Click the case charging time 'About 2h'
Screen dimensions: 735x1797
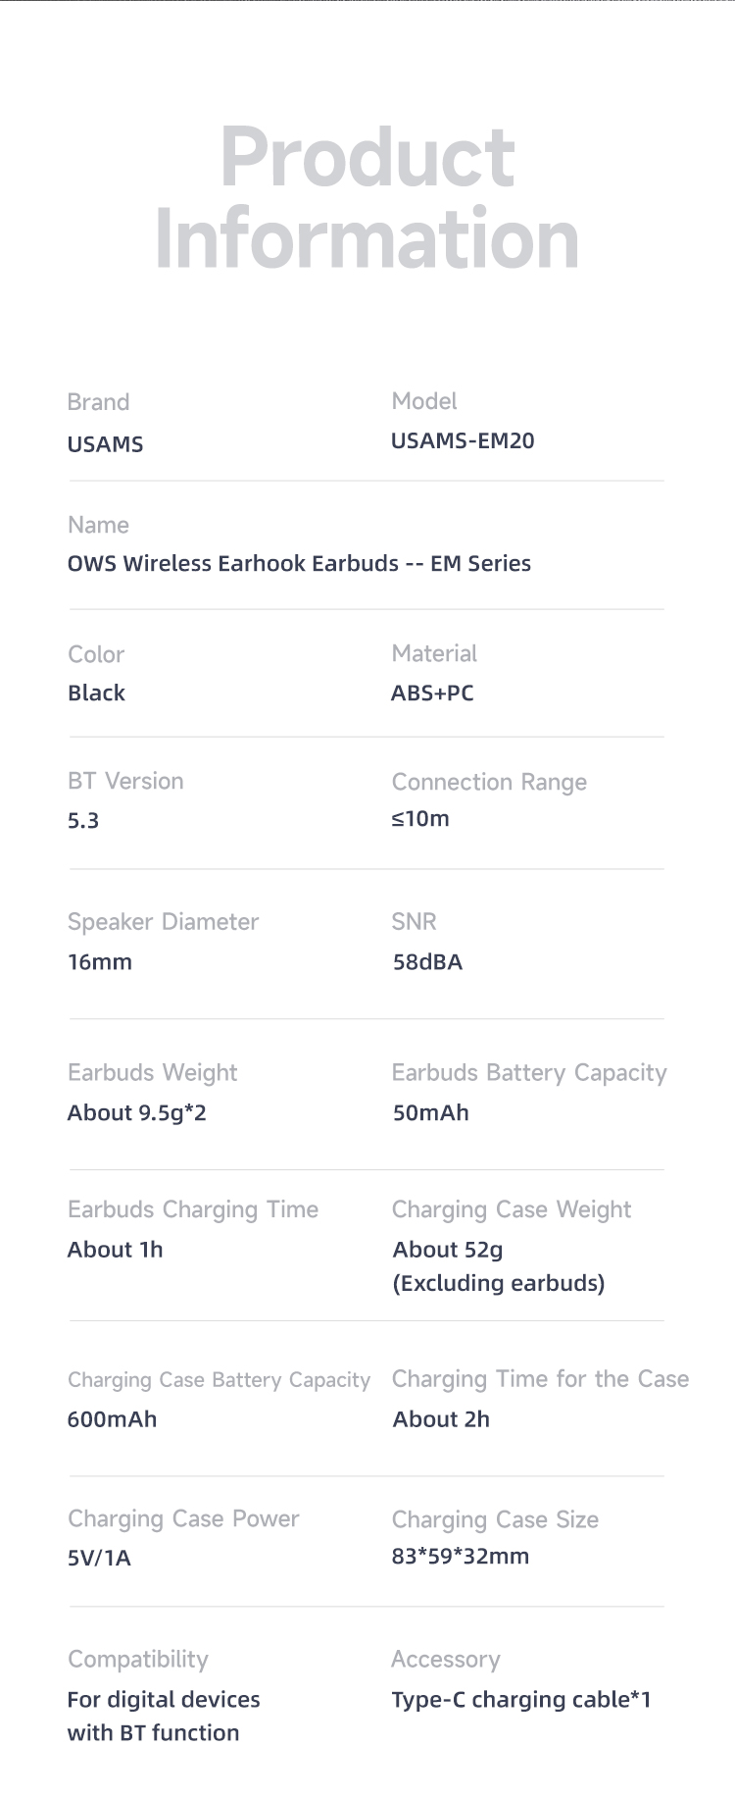point(441,1419)
